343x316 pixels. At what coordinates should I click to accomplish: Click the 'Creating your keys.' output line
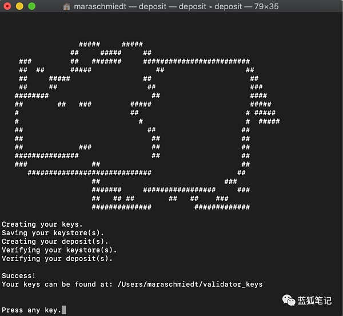[42, 224]
